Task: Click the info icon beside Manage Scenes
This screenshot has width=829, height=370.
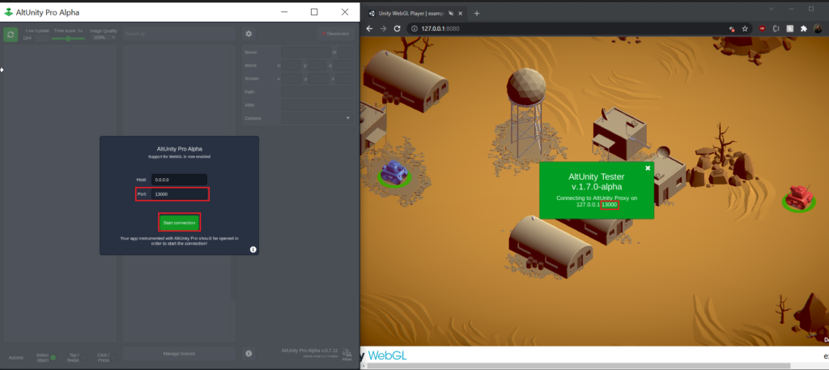Action: tap(249, 354)
